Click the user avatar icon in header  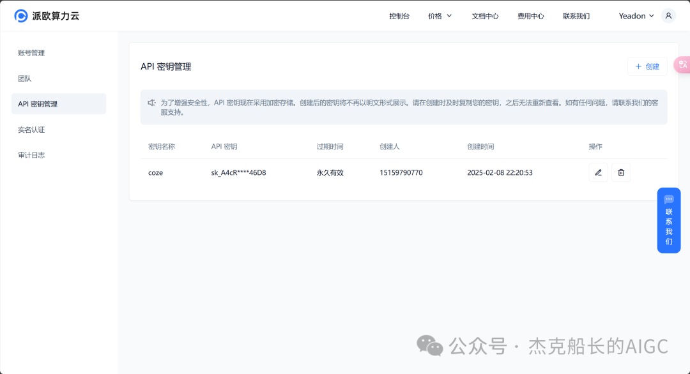pos(668,16)
